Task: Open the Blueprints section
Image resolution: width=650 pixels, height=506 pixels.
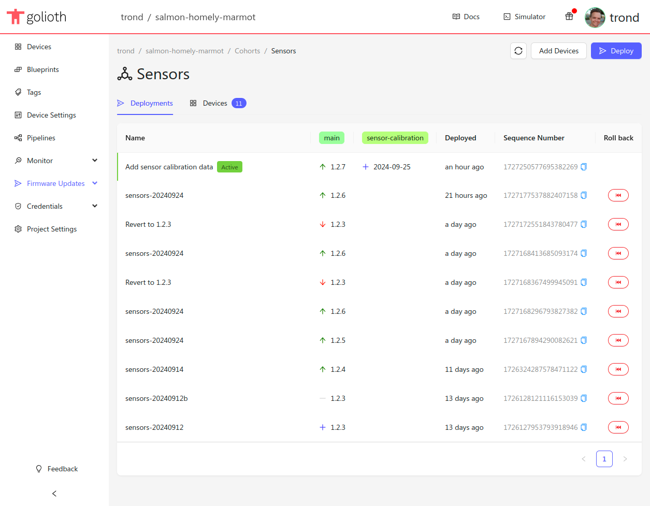Action: [44, 69]
